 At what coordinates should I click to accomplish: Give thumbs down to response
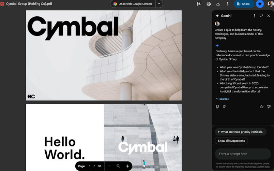(269, 106)
